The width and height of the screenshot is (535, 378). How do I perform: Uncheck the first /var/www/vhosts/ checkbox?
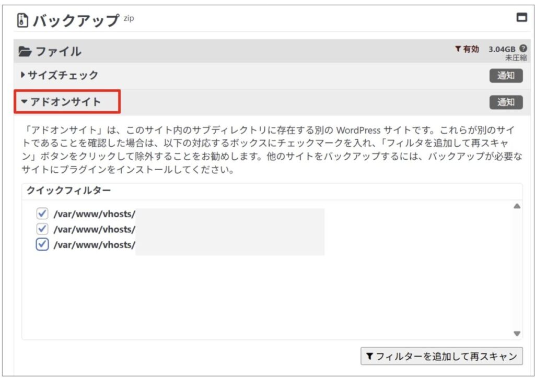42,214
